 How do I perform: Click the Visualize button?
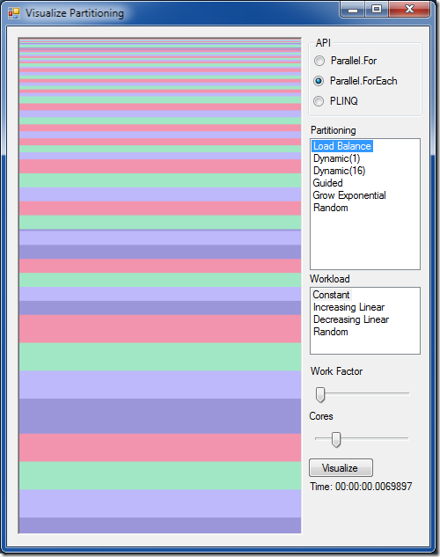pyautogui.click(x=341, y=468)
